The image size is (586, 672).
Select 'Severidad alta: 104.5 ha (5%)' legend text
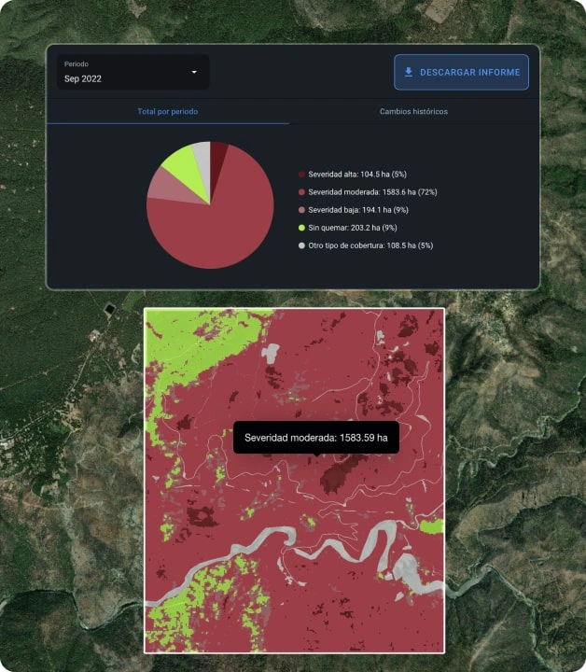[x=357, y=175]
